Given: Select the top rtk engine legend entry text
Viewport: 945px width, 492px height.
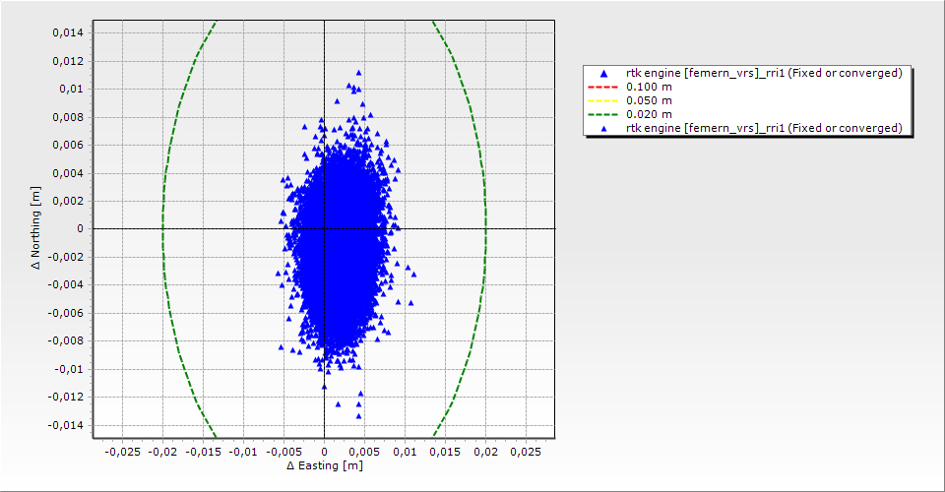Looking at the screenshot, I should (764, 73).
